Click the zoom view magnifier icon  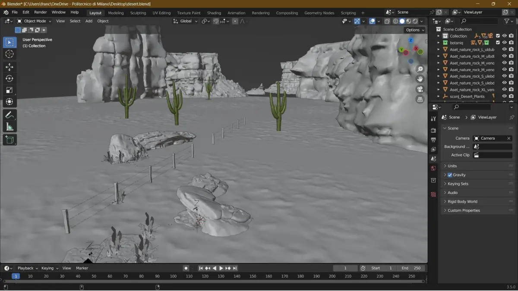(420, 69)
